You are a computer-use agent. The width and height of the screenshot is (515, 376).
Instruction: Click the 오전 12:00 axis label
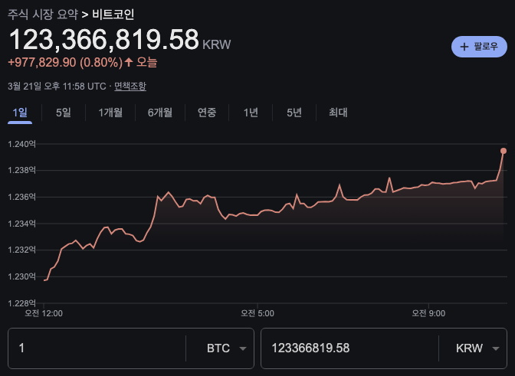[44, 313]
